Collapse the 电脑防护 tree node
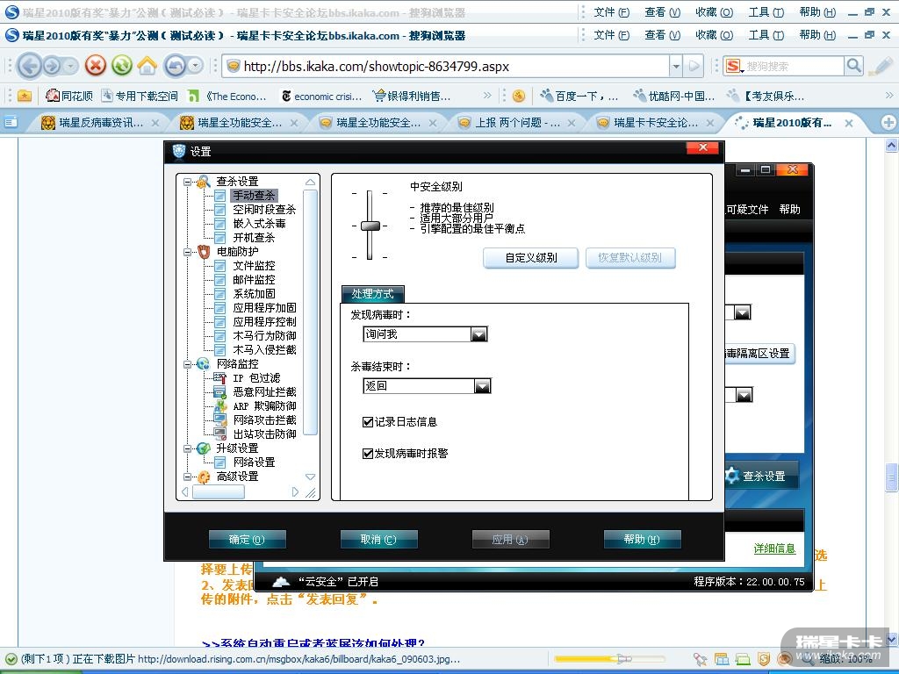The height and width of the screenshot is (674, 899). pos(188,252)
